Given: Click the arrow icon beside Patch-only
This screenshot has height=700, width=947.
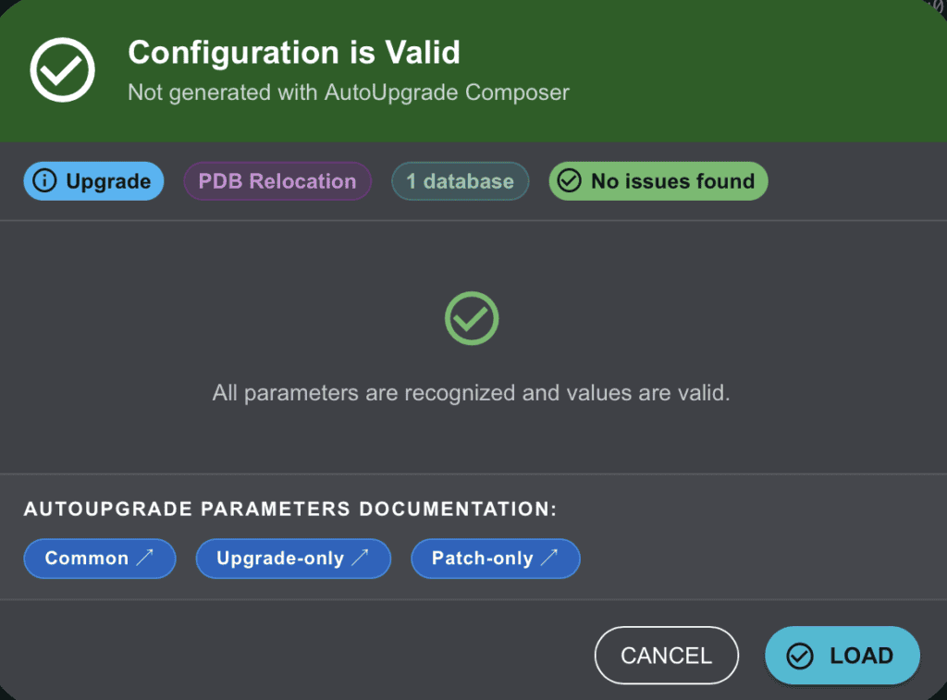Looking at the screenshot, I should pos(549,558).
